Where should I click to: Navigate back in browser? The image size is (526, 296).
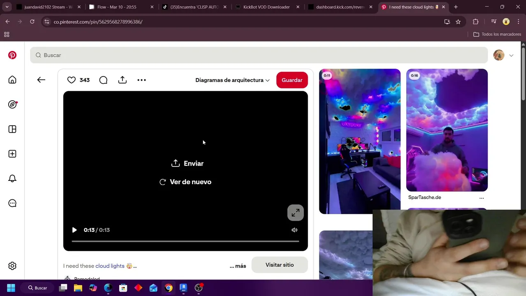pos(7,22)
